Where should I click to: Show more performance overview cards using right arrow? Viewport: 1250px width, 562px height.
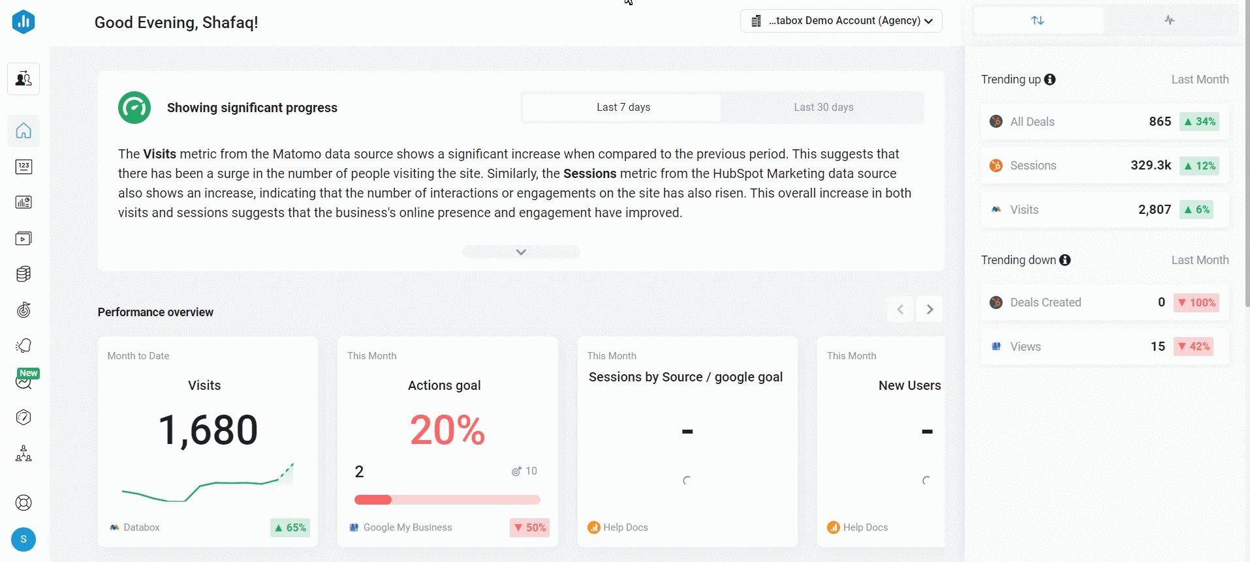coord(930,309)
